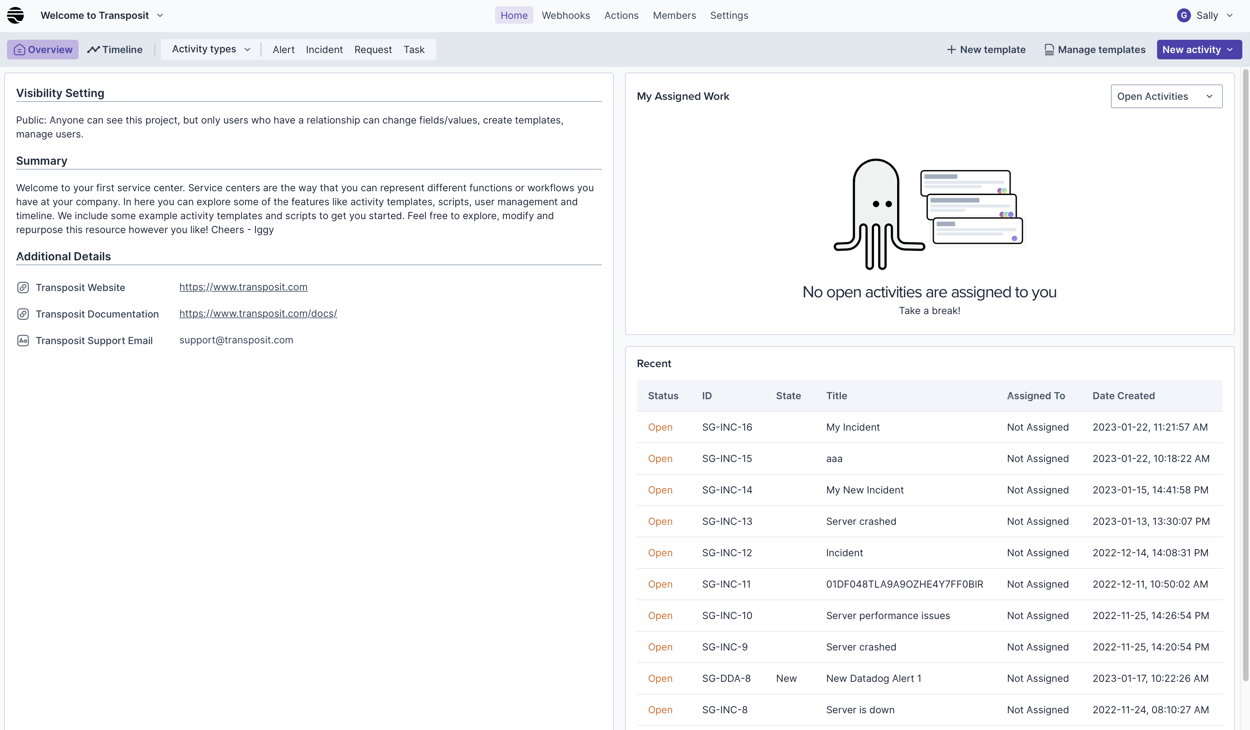Image resolution: width=1250 pixels, height=730 pixels.
Task: Click link icon next to Transposit Website
Action: click(23, 288)
